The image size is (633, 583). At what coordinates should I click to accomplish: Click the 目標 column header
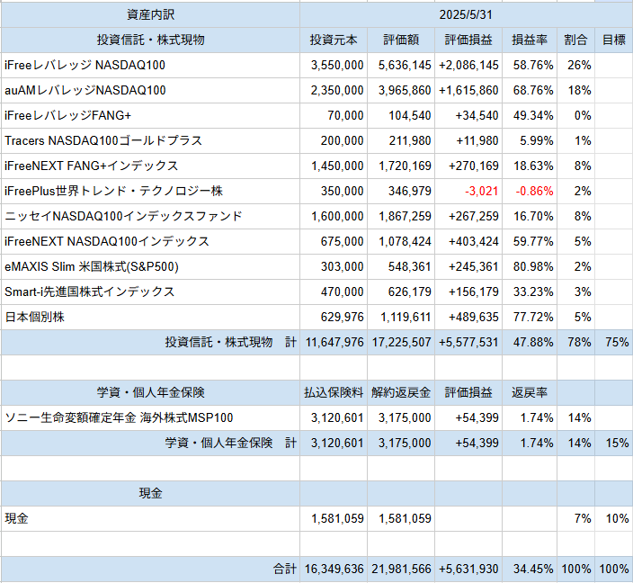point(613,40)
